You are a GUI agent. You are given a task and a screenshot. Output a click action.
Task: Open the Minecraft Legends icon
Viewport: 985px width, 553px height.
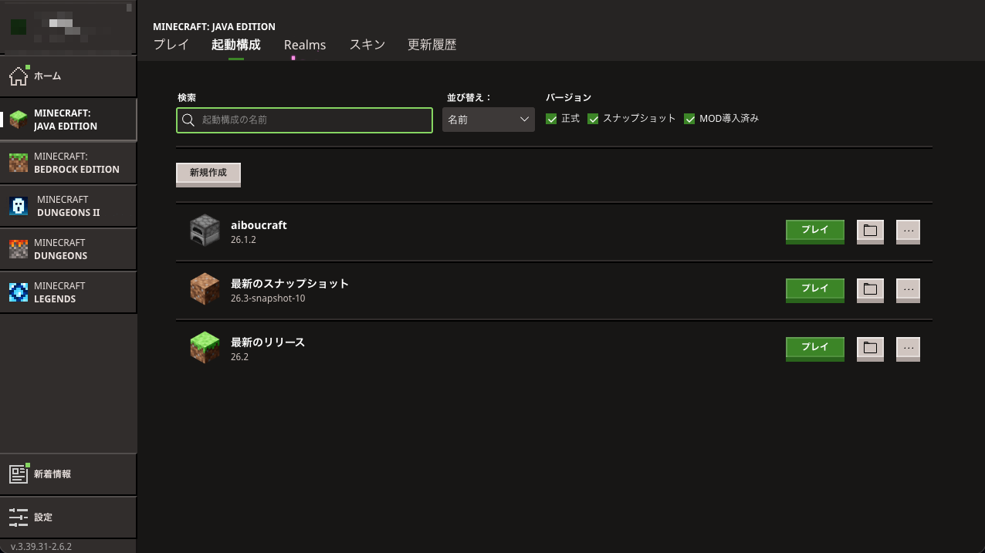coord(18,292)
